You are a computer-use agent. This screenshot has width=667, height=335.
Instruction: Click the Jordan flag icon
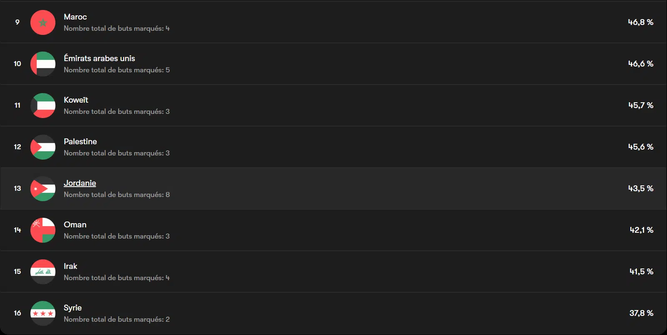click(43, 189)
